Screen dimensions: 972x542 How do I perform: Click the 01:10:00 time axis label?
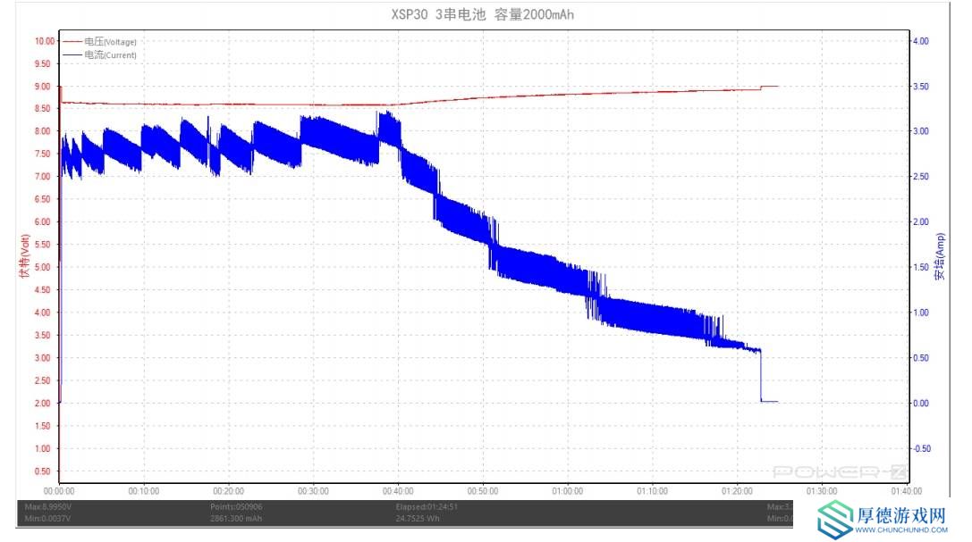pyautogui.click(x=652, y=491)
